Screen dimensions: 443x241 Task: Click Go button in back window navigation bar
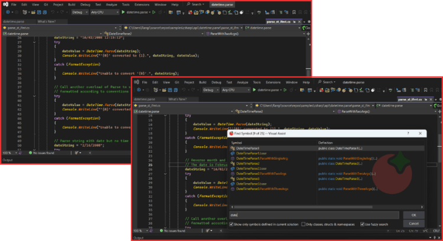pyautogui.click(x=306, y=28)
